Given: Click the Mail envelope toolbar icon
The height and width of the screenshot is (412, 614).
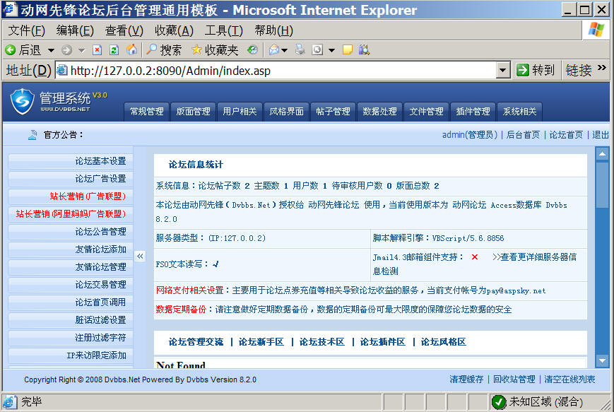Looking at the screenshot, I should [274, 49].
